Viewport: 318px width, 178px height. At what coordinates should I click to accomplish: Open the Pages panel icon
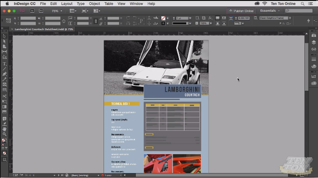[314, 36]
